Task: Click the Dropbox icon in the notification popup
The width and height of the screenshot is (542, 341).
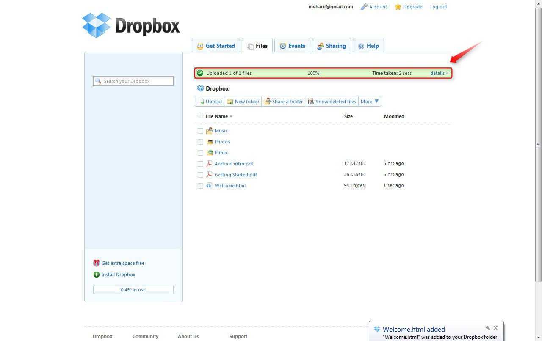Action: coord(377,329)
